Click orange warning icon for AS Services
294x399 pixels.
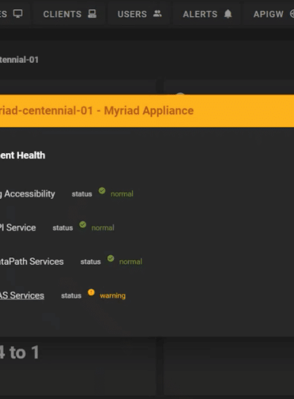click(x=91, y=292)
